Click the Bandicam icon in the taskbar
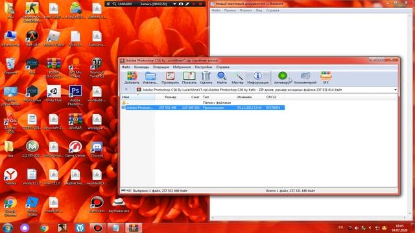The image size is (415, 233). 97,228
